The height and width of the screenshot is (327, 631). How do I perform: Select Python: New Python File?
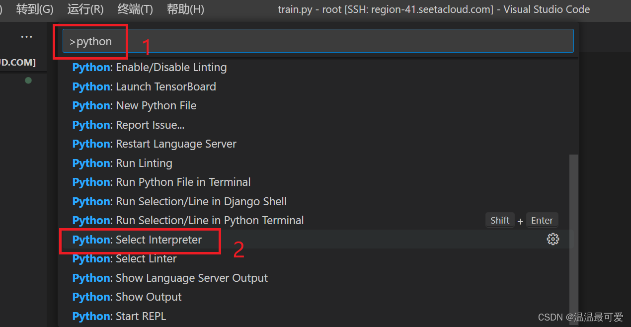134,106
